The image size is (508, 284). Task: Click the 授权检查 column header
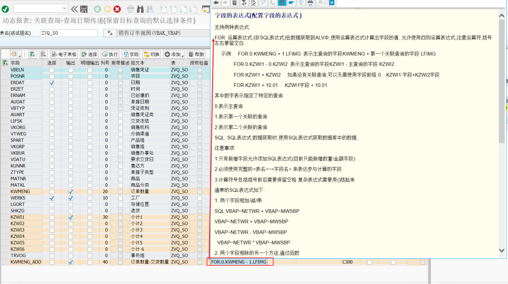(199, 63)
